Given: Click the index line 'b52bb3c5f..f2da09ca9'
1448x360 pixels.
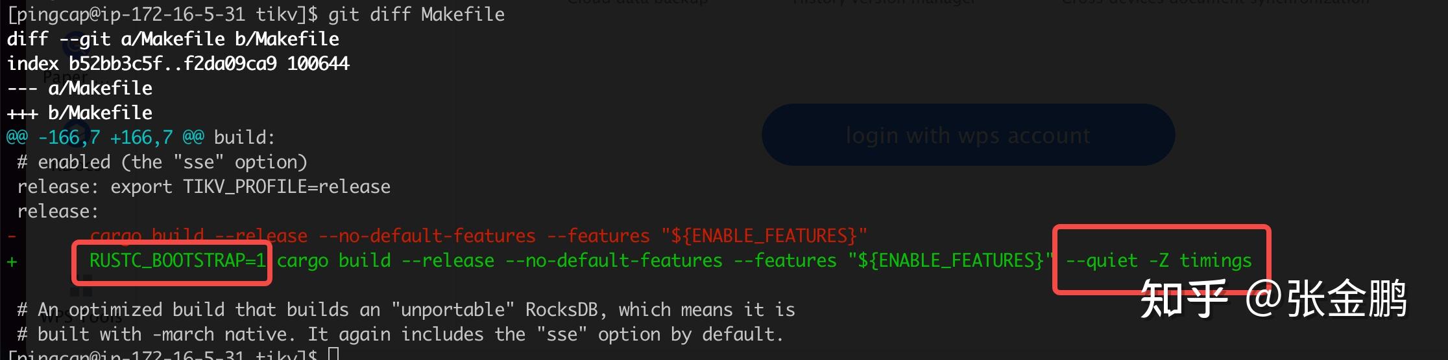Looking at the screenshot, I should 173,63.
